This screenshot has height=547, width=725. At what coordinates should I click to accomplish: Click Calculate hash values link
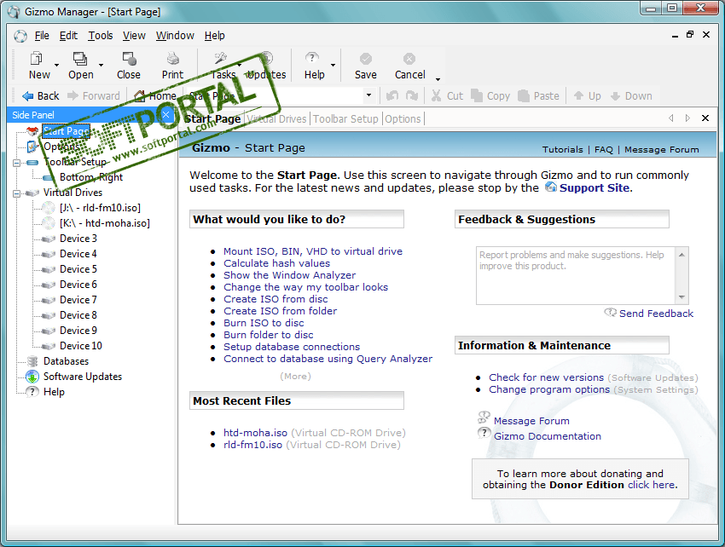276,263
